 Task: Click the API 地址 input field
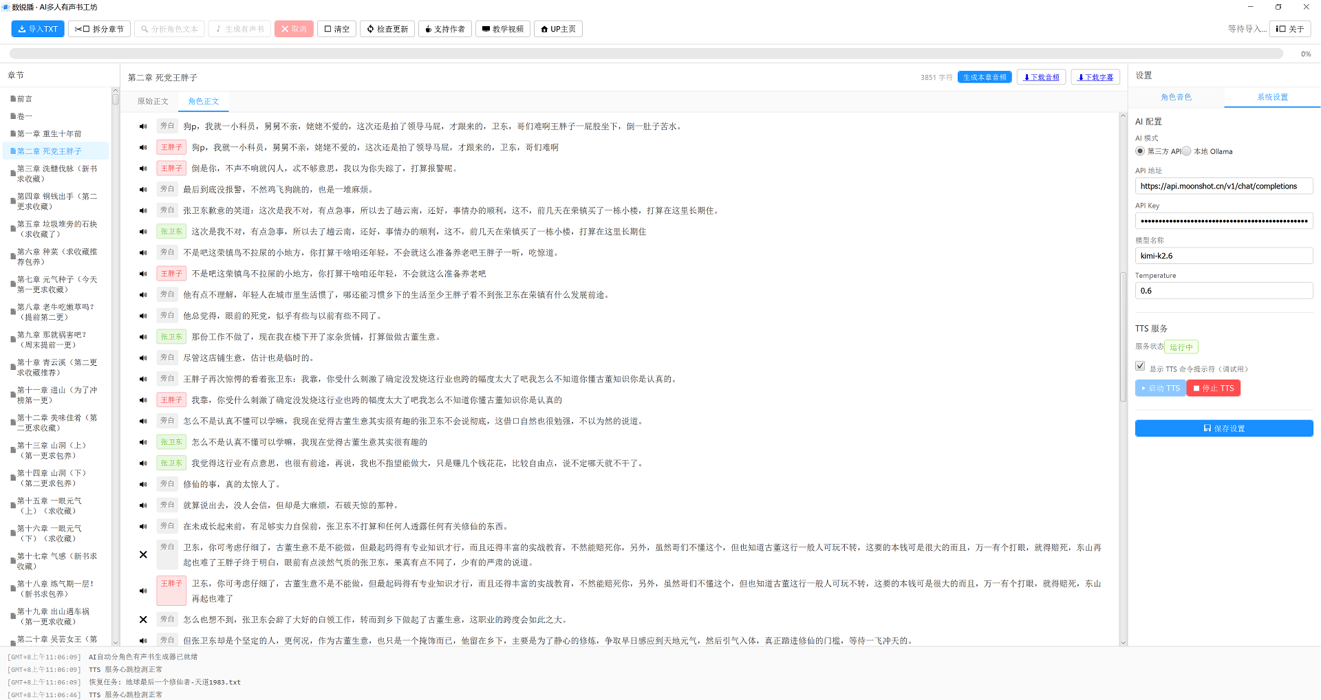point(1224,186)
